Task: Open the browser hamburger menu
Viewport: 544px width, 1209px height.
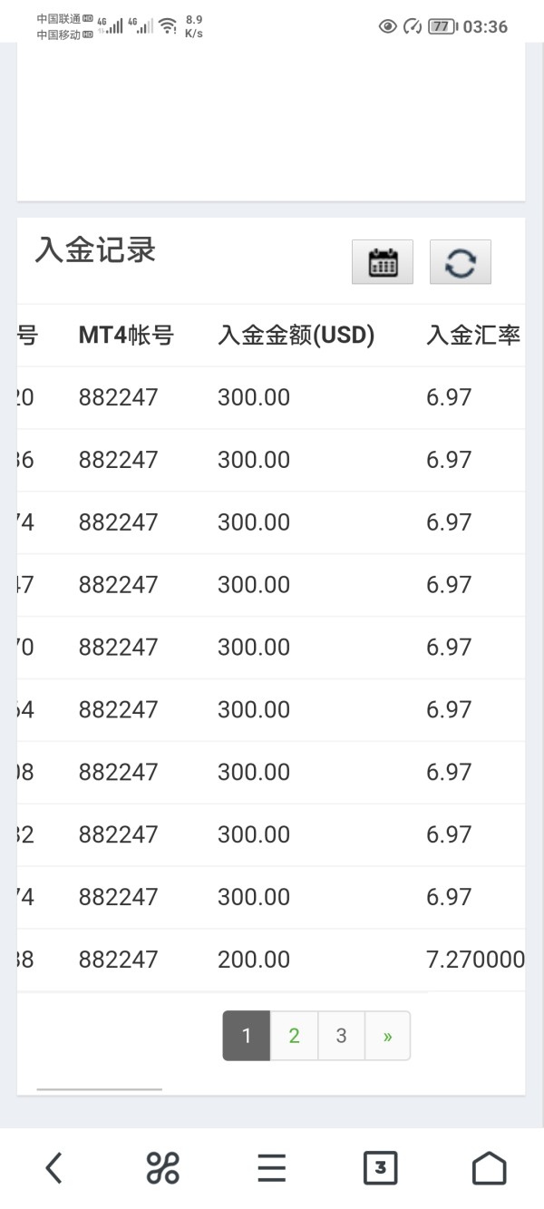Action: coord(271,1167)
